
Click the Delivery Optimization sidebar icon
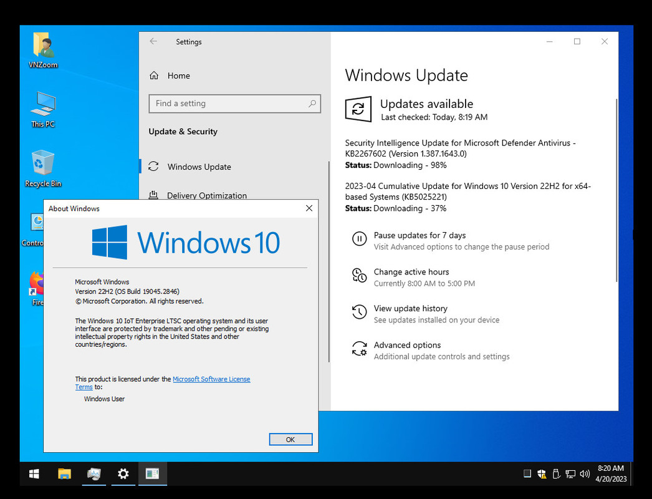tap(153, 195)
